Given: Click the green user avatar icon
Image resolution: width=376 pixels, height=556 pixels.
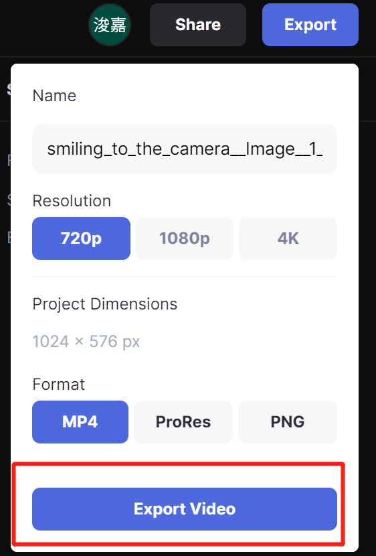Looking at the screenshot, I should pos(110,25).
